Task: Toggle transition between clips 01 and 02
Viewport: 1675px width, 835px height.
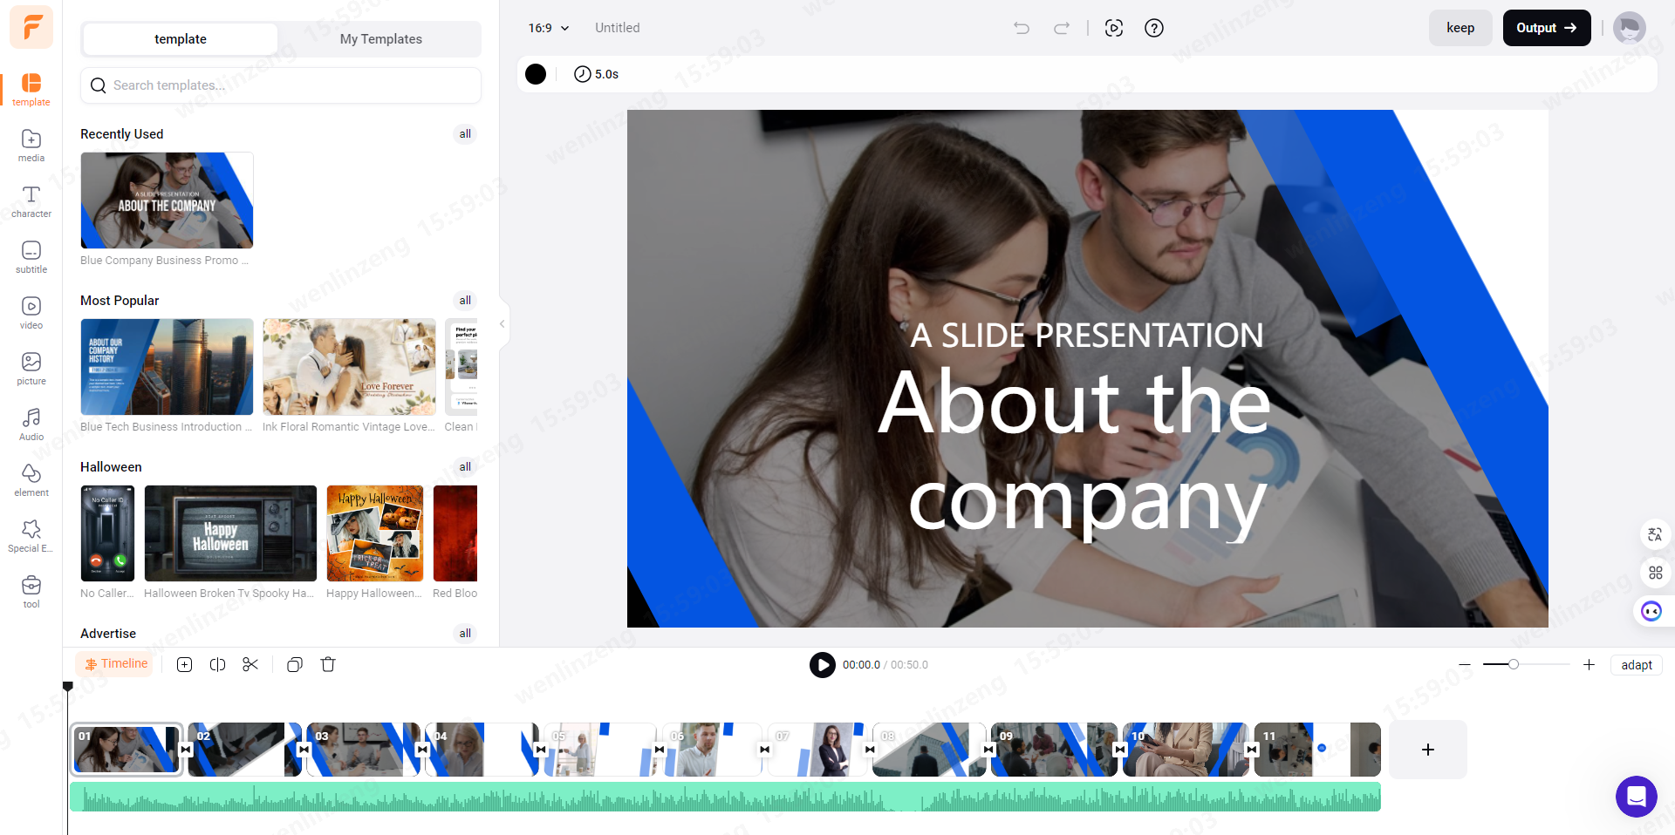Action: [x=186, y=750]
